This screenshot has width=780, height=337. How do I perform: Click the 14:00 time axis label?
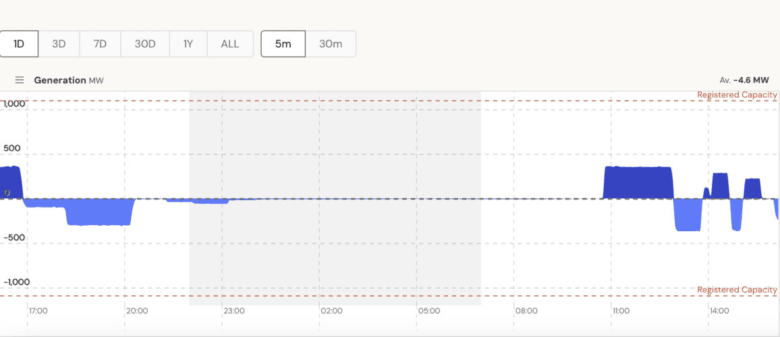719,311
